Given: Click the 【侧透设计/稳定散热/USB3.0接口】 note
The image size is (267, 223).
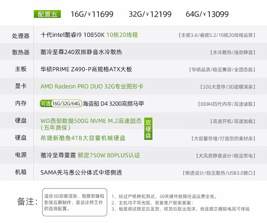Looking at the screenshot, I should pyautogui.click(x=219, y=173).
